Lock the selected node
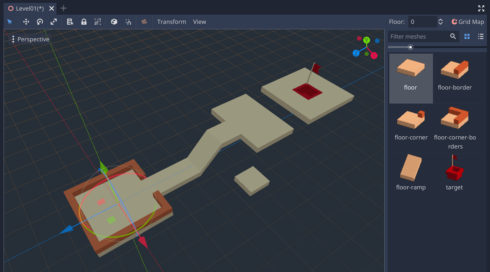 [x=84, y=22]
